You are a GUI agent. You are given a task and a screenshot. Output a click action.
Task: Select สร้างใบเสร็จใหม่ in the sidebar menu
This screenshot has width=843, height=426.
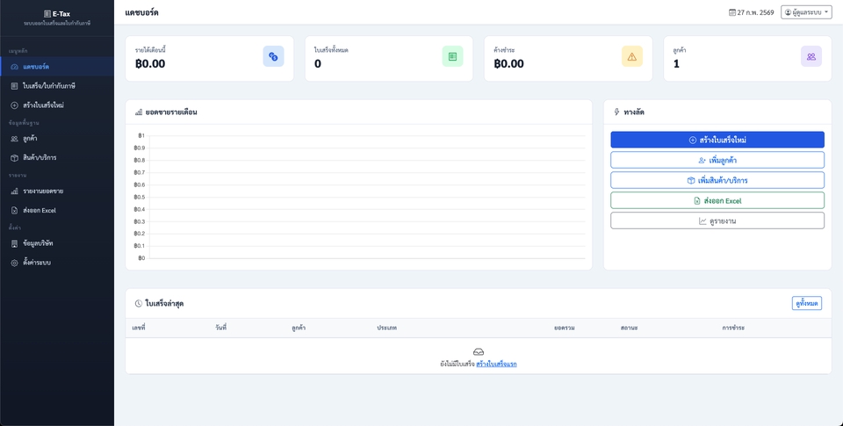point(43,105)
